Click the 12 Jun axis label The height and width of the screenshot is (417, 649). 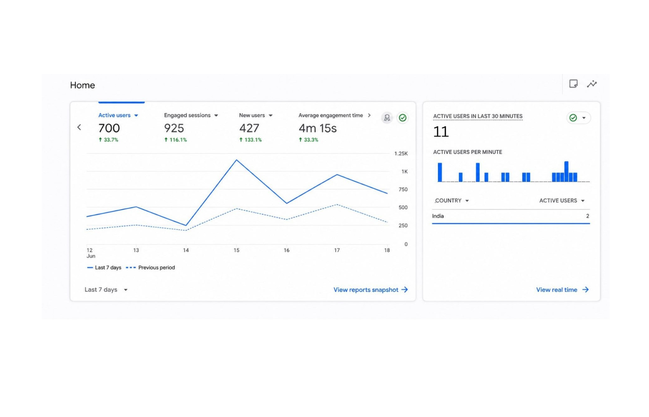90,253
